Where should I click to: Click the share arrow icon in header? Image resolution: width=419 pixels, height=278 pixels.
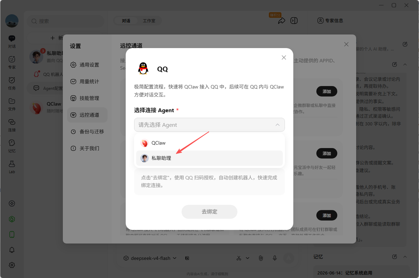tap(281, 21)
